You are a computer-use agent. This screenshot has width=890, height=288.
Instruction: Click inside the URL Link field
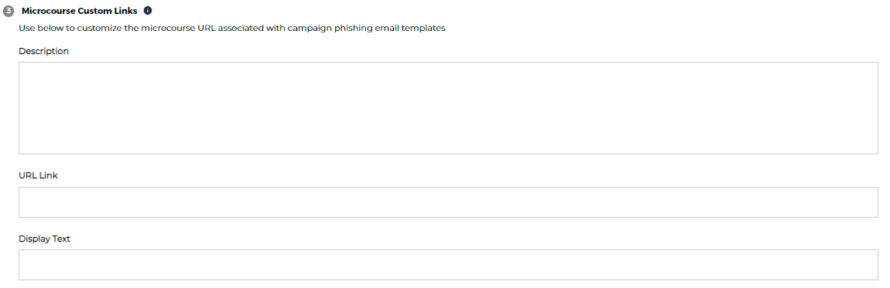pos(448,202)
